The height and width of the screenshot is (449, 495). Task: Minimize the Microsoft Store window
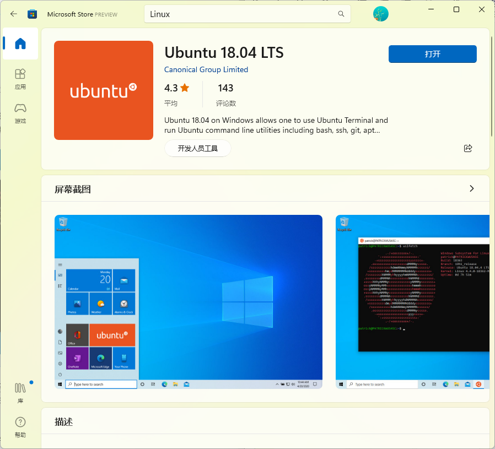click(x=431, y=9)
